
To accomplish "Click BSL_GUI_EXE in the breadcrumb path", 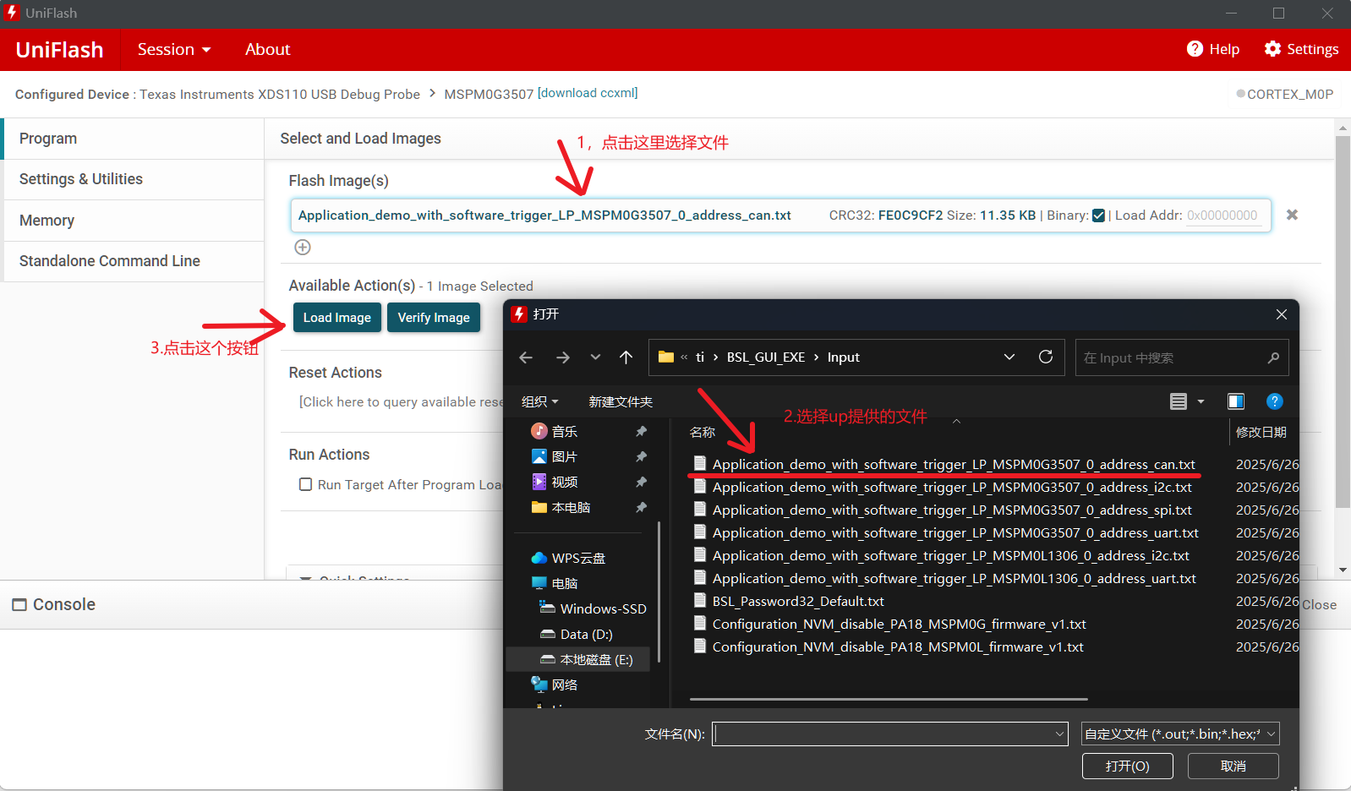I will tap(766, 357).
